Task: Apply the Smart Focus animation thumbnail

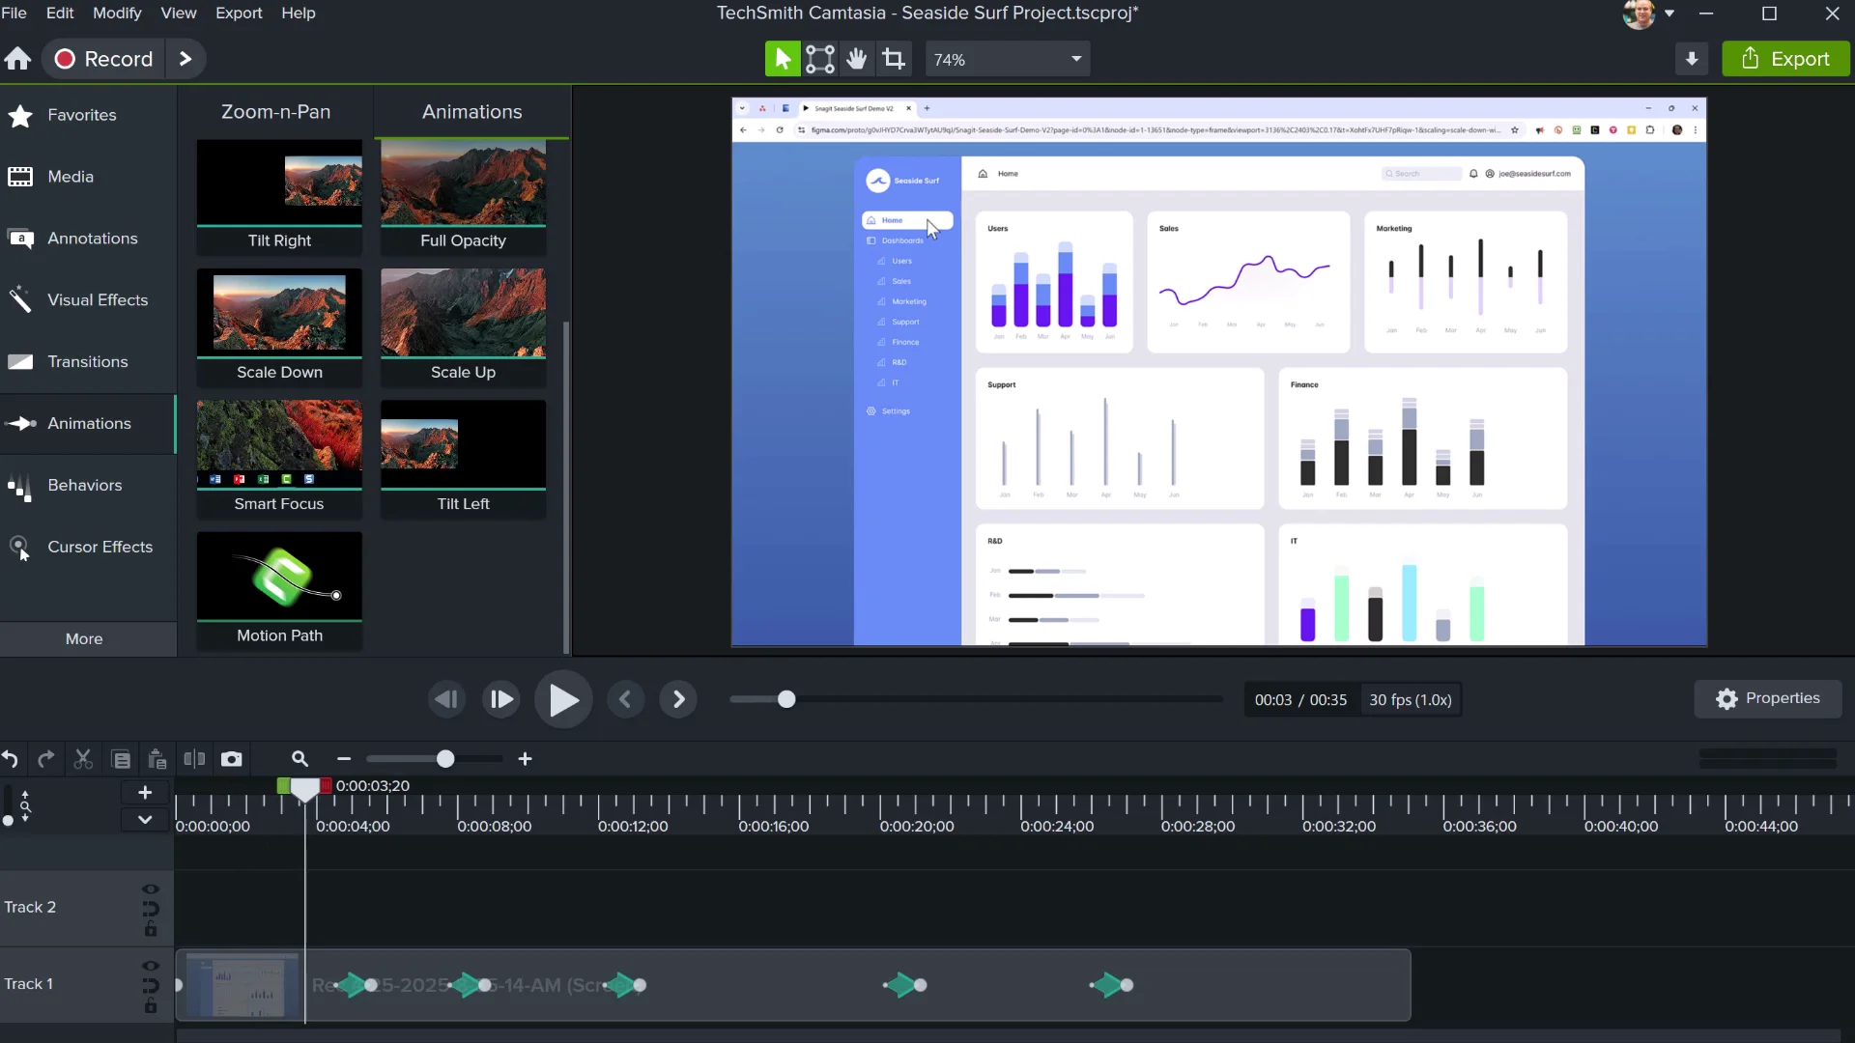Action: point(278,444)
